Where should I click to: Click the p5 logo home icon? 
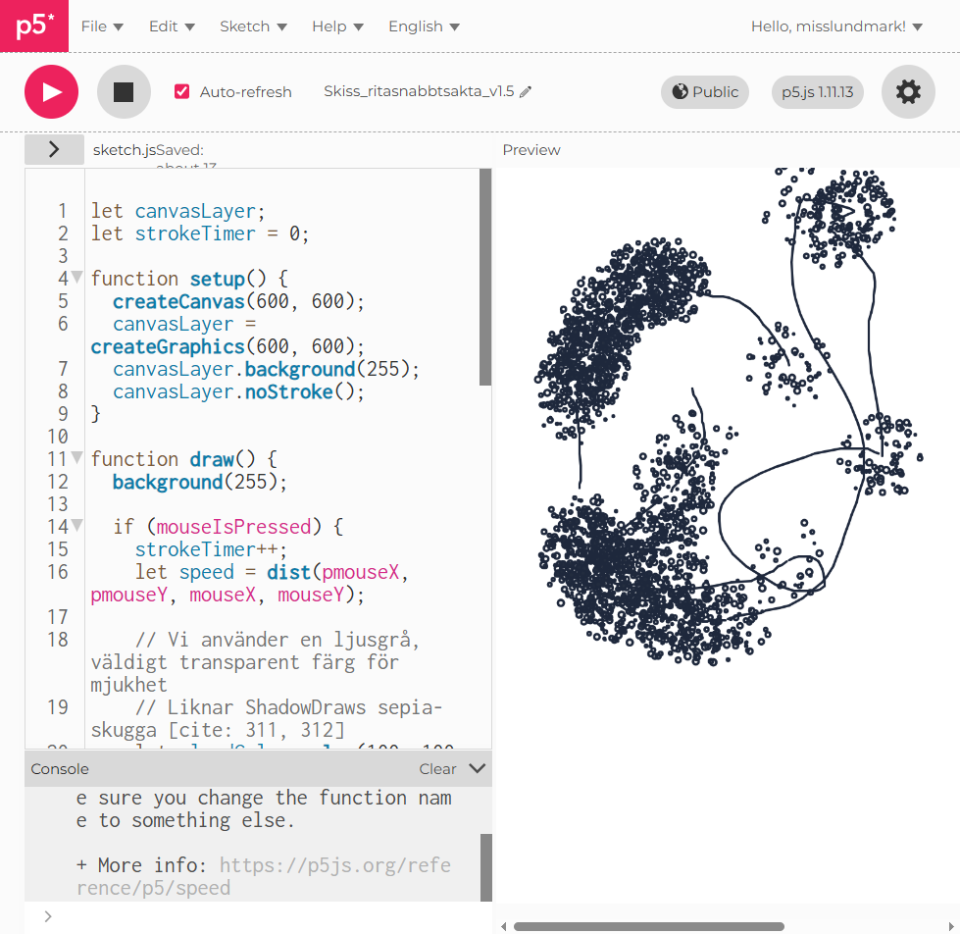[x=34, y=26]
